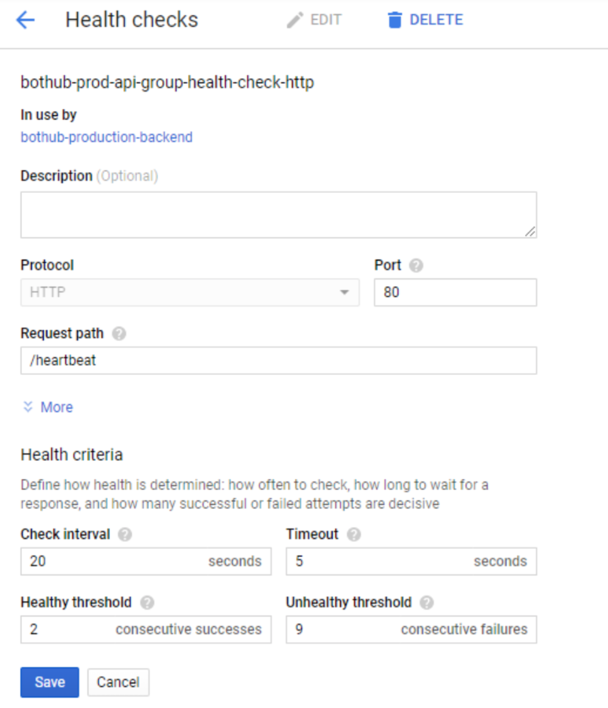The image size is (608, 708).
Task: Click the Save button
Action: point(50,682)
